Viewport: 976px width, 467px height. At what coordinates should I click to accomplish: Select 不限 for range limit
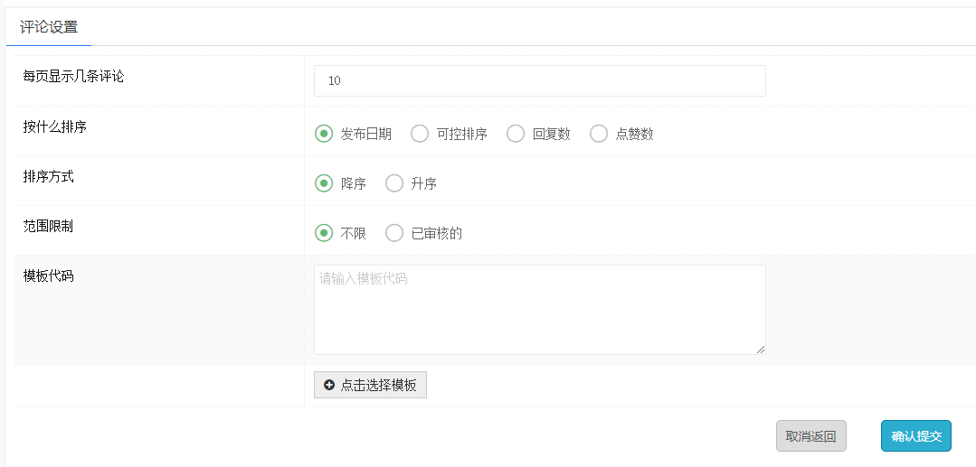324,233
